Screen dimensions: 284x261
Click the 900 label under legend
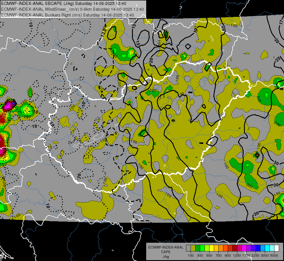click(228, 255)
